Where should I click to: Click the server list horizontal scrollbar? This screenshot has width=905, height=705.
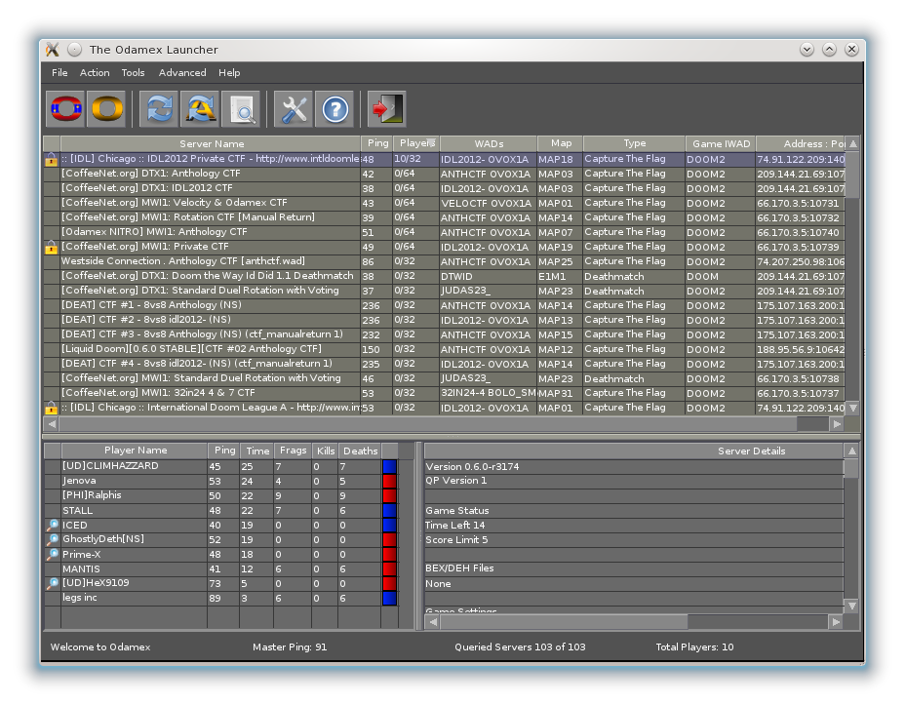429,424
